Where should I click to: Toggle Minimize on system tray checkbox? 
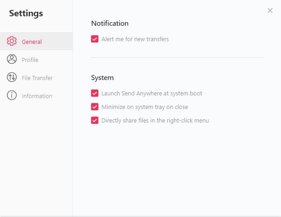(x=95, y=107)
